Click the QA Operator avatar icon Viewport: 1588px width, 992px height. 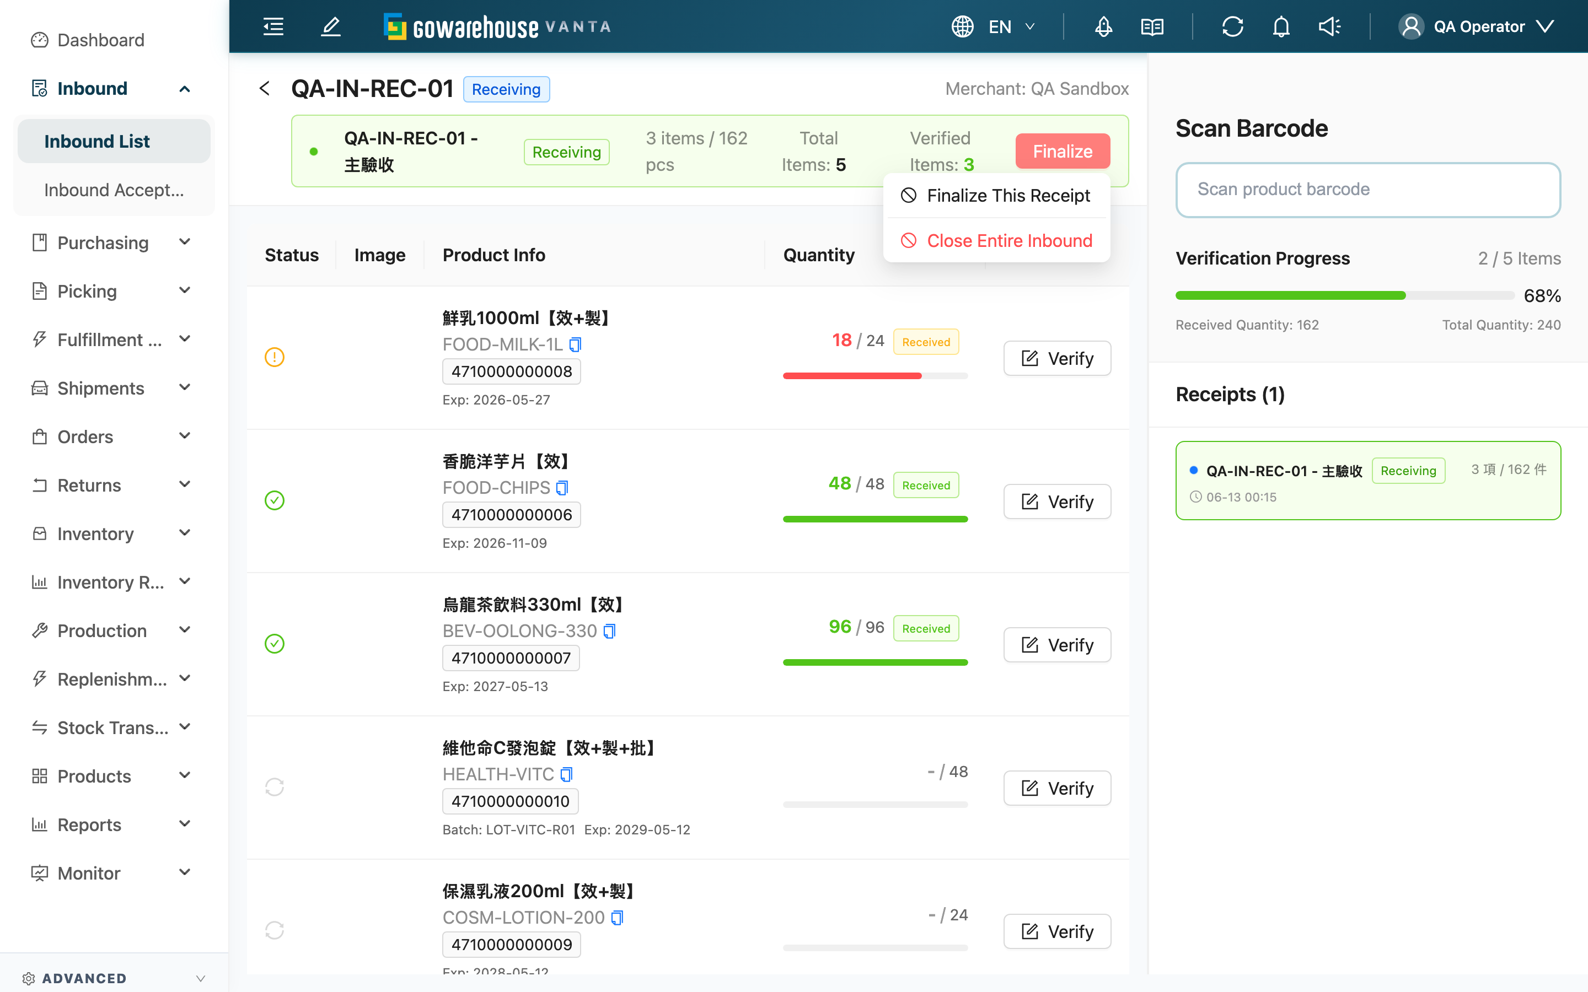coord(1411,27)
